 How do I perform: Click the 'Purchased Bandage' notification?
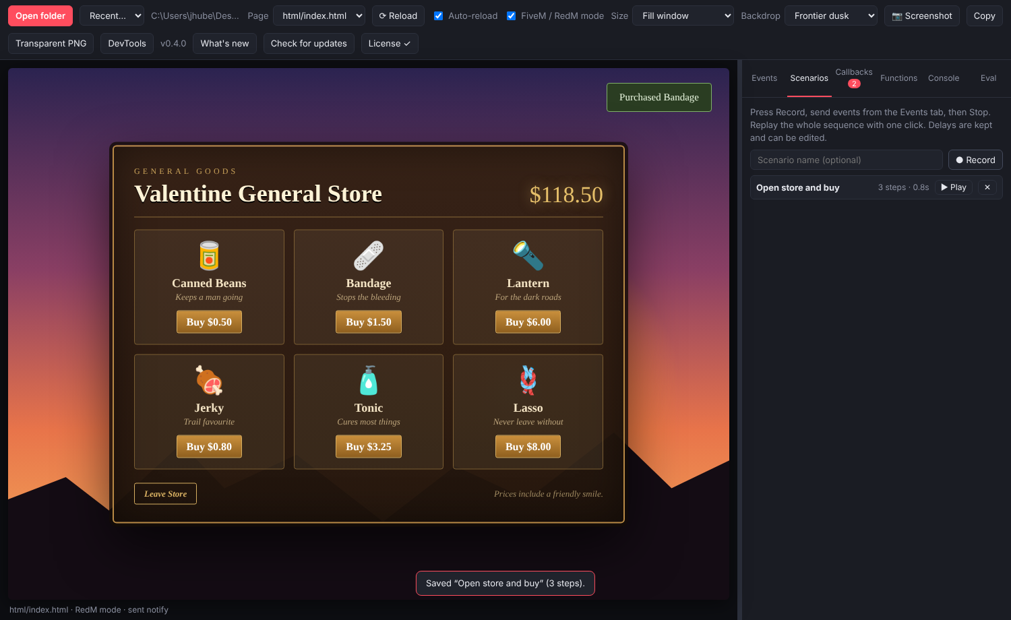pos(659,97)
